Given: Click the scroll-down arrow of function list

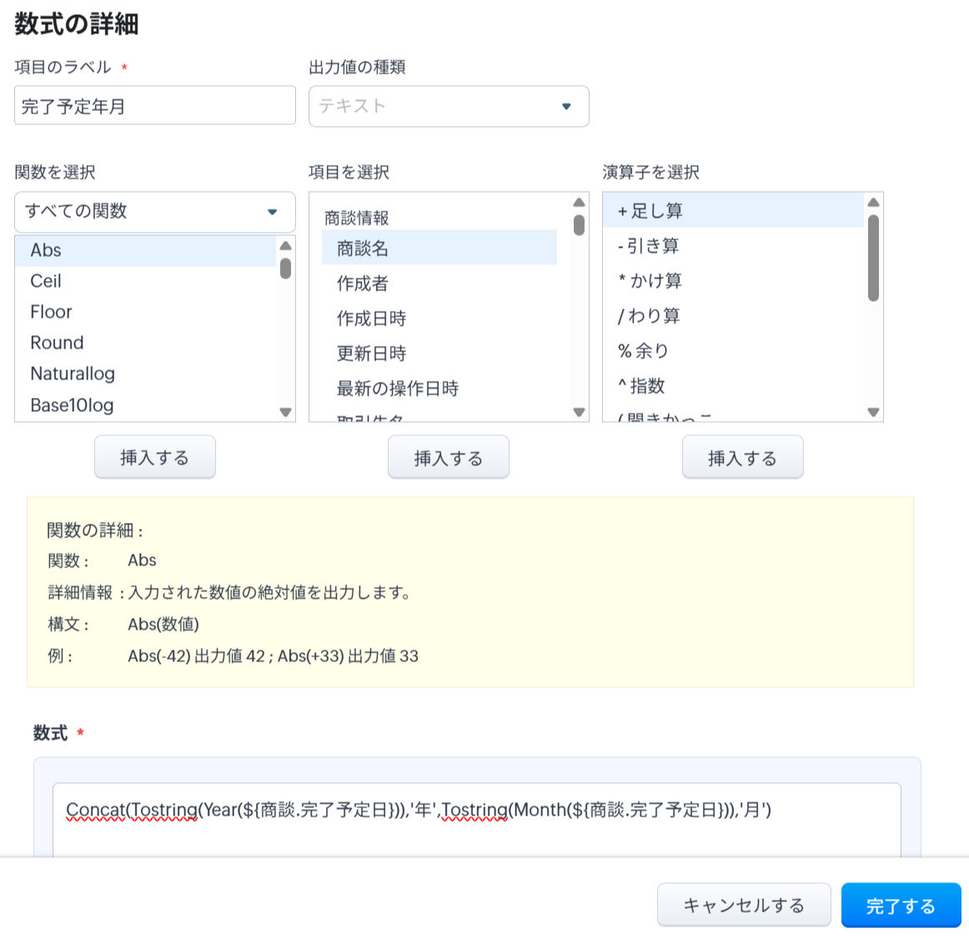Looking at the screenshot, I should point(286,412).
